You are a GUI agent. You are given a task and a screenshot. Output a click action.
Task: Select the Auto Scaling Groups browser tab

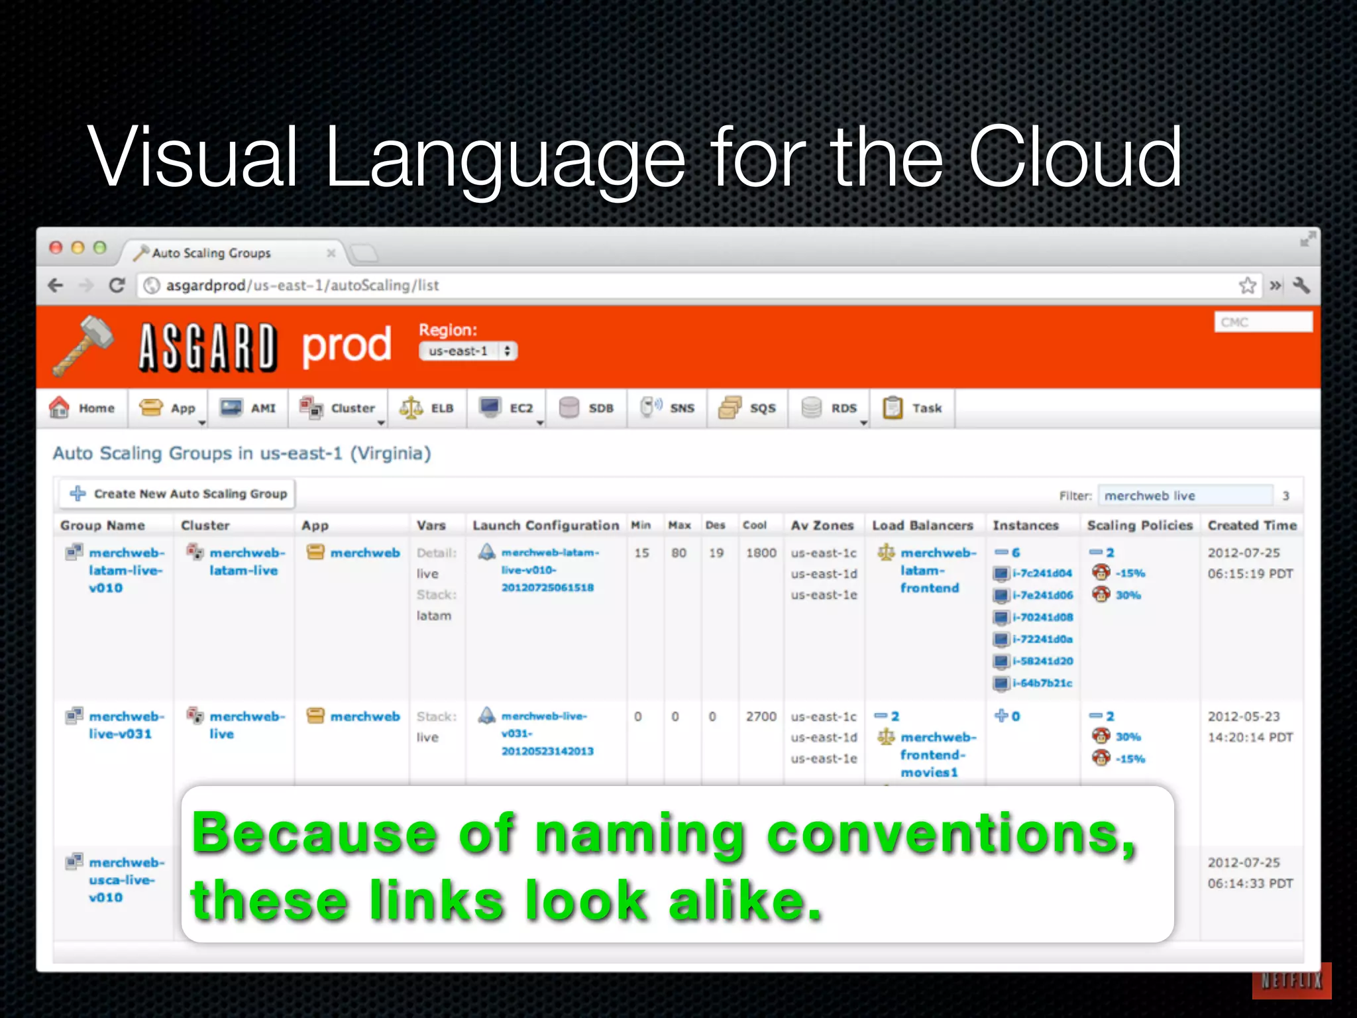point(232,253)
